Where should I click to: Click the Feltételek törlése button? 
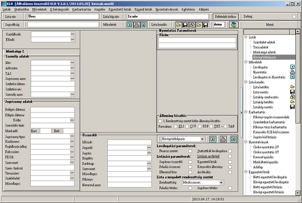[225, 17]
